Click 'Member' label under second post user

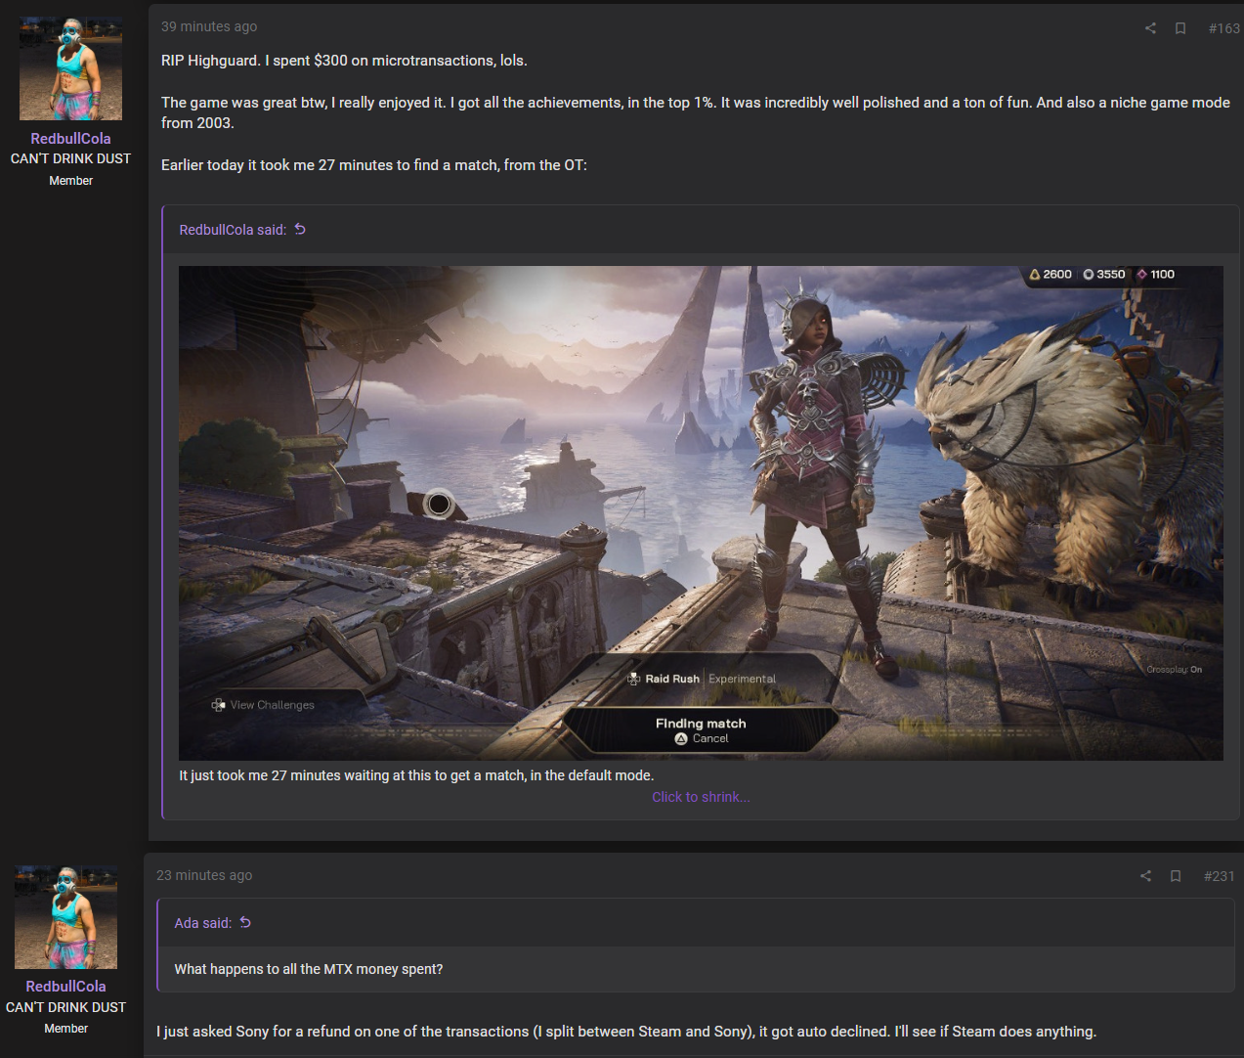(65, 1029)
